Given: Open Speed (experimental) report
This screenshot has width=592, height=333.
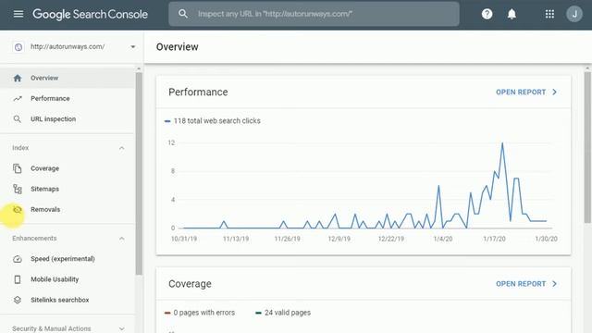Looking at the screenshot, I should pyautogui.click(x=68, y=259).
